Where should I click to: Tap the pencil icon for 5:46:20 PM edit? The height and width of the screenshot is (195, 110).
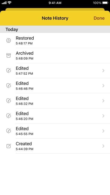pos(9,116)
